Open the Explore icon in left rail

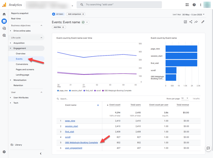tap(4, 28)
